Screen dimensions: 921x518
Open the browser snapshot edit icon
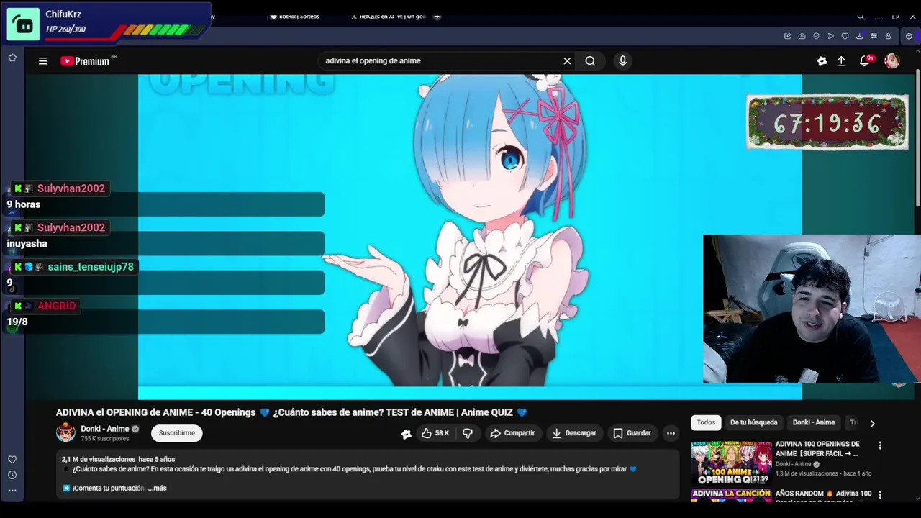click(787, 36)
